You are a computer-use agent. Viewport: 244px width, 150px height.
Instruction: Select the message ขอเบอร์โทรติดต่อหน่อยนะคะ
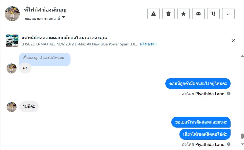pos(201,122)
